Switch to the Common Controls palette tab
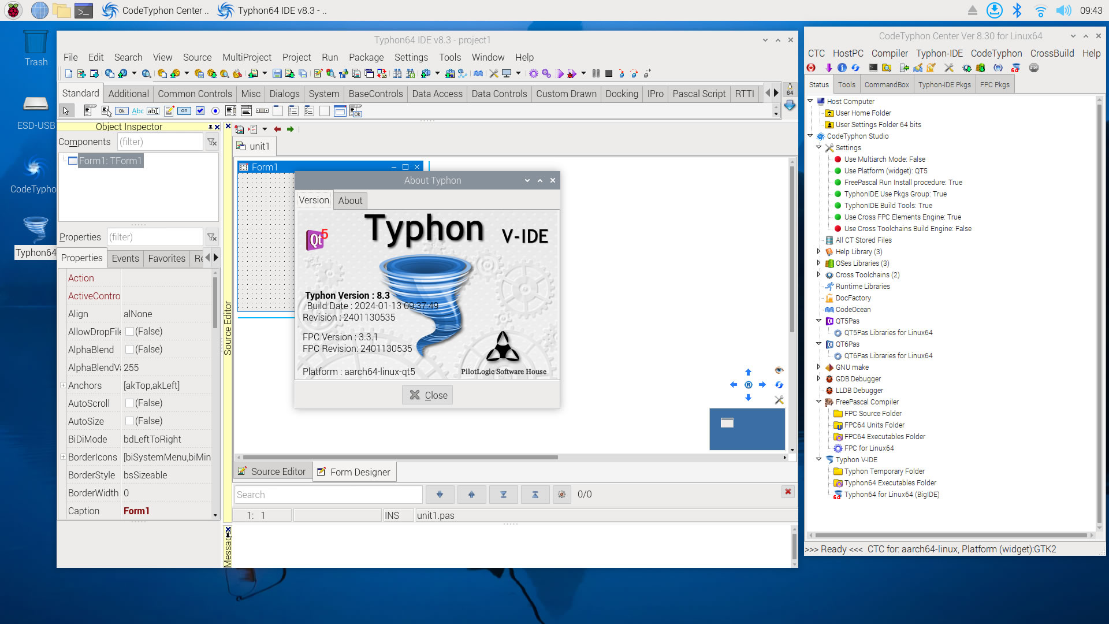Viewport: 1109px width, 624px height. tap(195, 94)
